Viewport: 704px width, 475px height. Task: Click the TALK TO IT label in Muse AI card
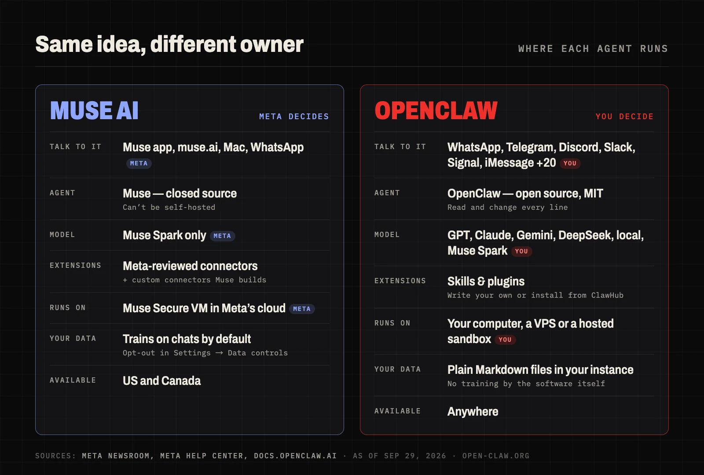pos(75,147)
